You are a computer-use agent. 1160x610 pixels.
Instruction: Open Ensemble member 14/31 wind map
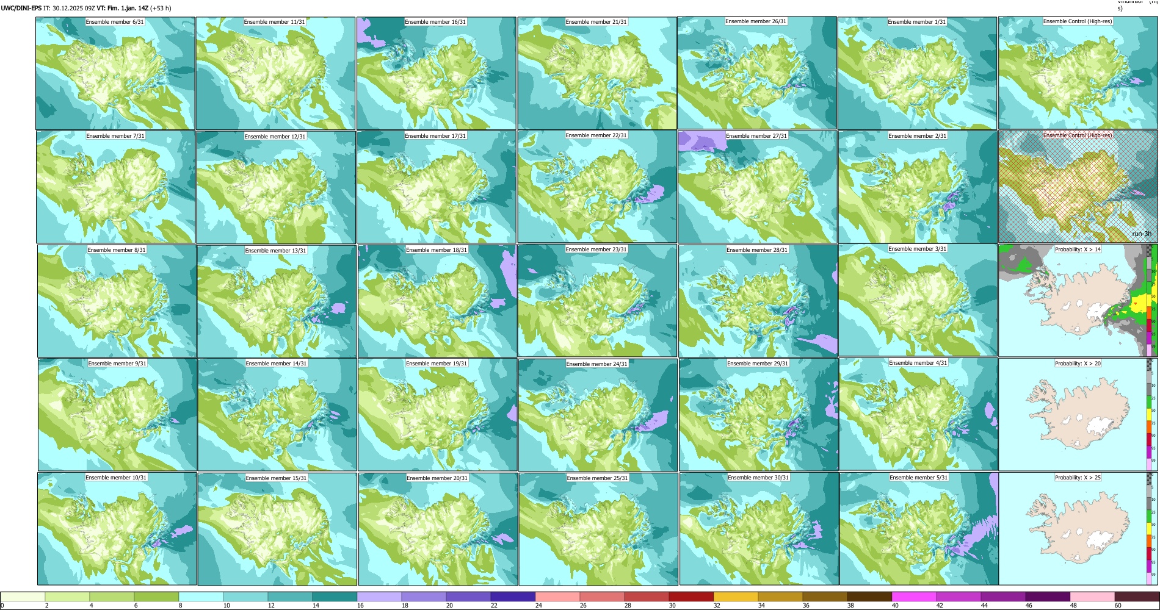277,415
